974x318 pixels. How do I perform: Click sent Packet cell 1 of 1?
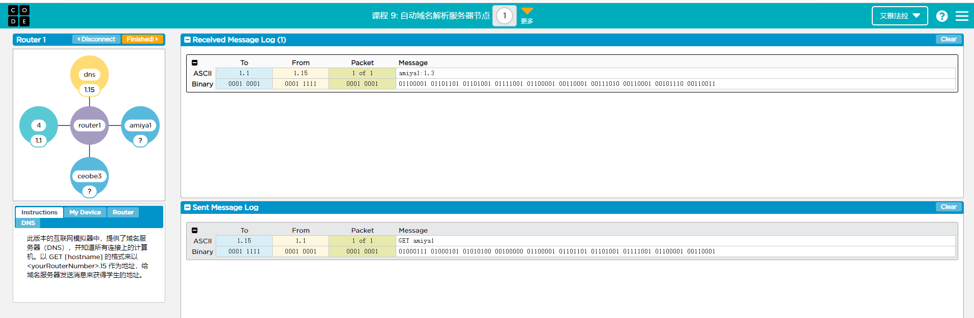pos(363,241)
